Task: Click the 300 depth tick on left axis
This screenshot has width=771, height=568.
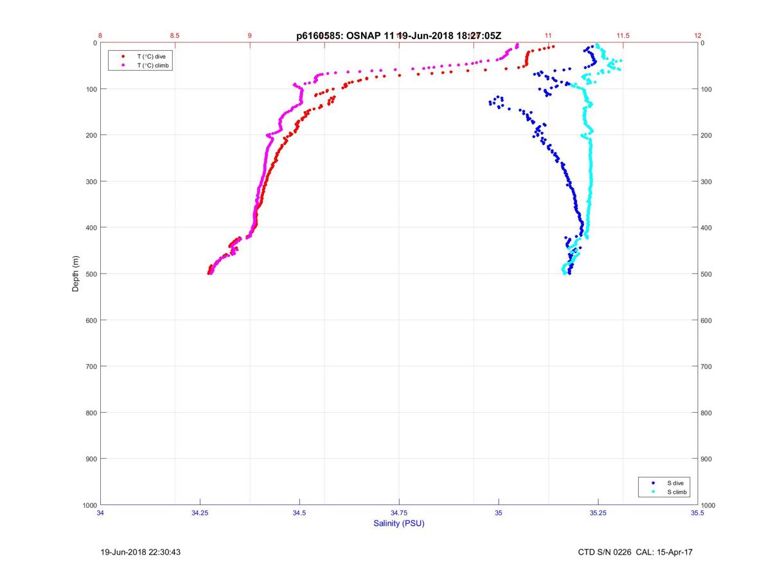Action: 91,182
